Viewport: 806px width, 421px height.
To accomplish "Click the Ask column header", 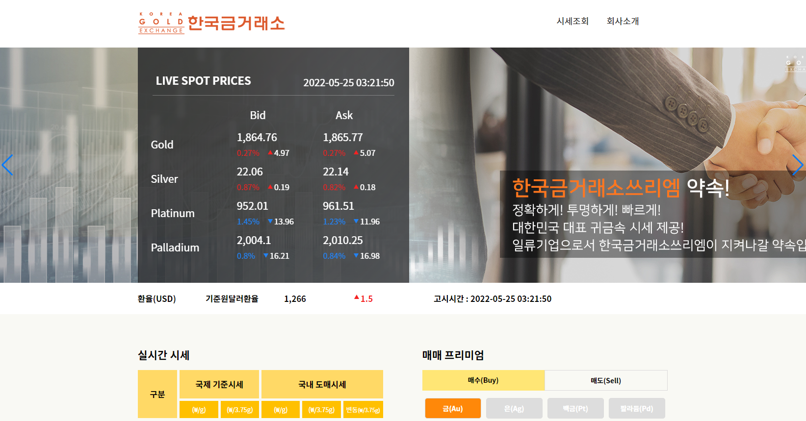I will 344,115.
